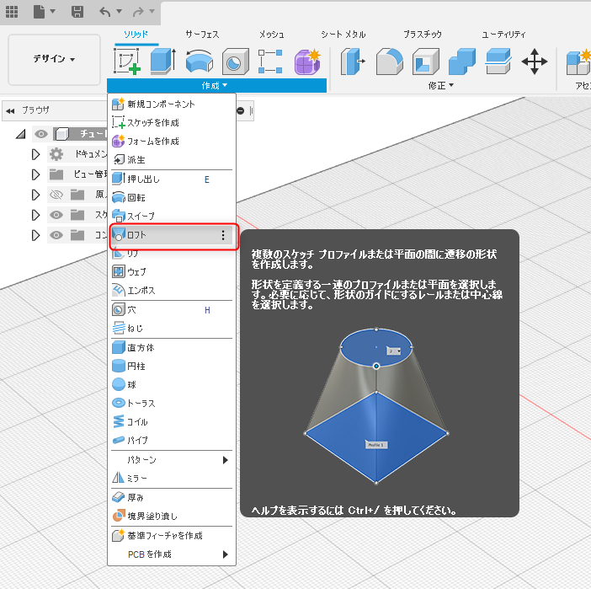The image size is (591, 589).
Task: Select スケッチを作成 from the menu
Action: (172, 123)
